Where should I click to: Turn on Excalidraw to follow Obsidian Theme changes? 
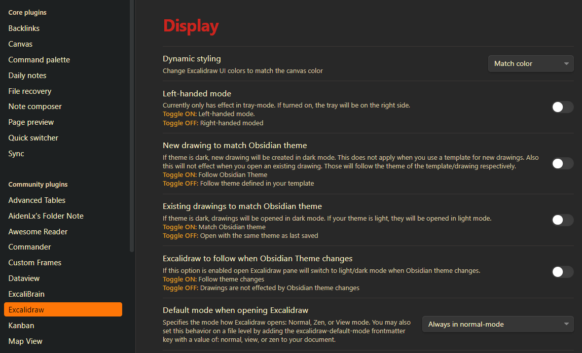(562, 272)
